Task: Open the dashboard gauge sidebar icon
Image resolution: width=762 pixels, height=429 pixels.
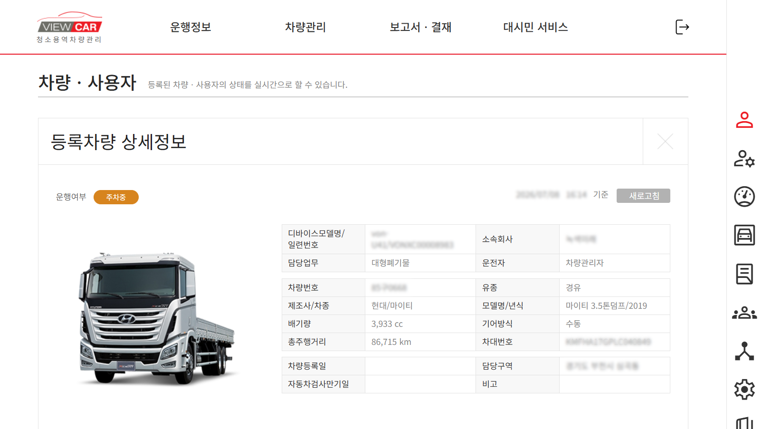Action: 744,197
